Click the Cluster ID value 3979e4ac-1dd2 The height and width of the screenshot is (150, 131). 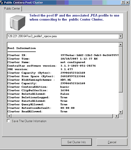tap(90, 55)
